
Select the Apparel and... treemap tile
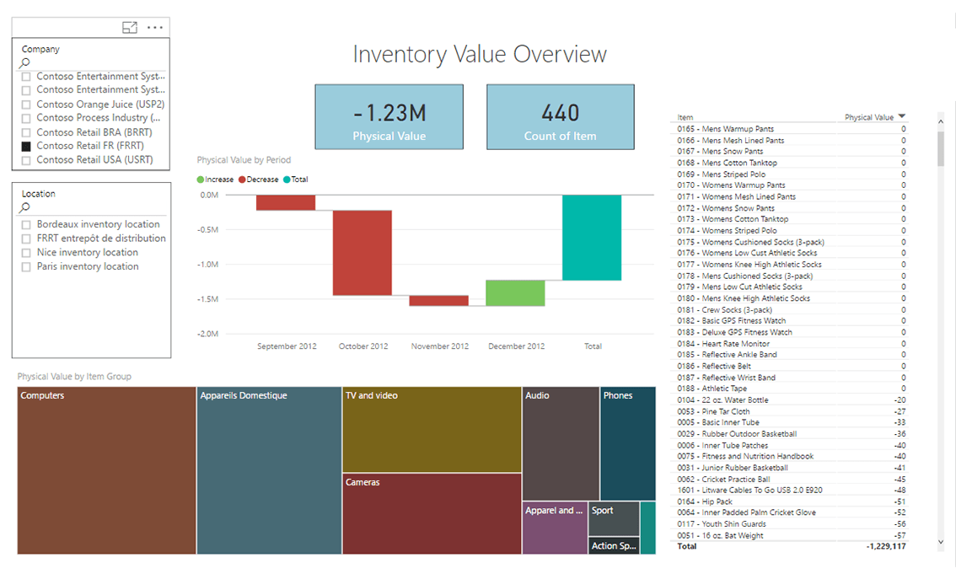coord(555,528)
